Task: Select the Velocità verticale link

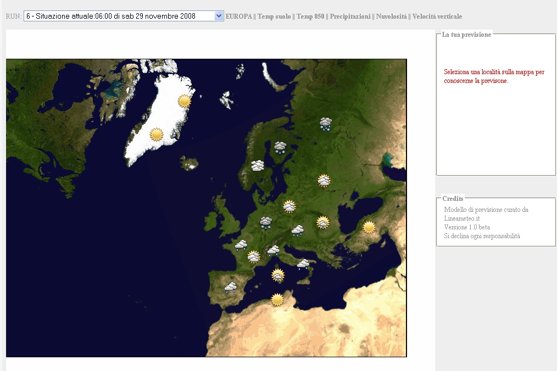Action: click(437, 16)
